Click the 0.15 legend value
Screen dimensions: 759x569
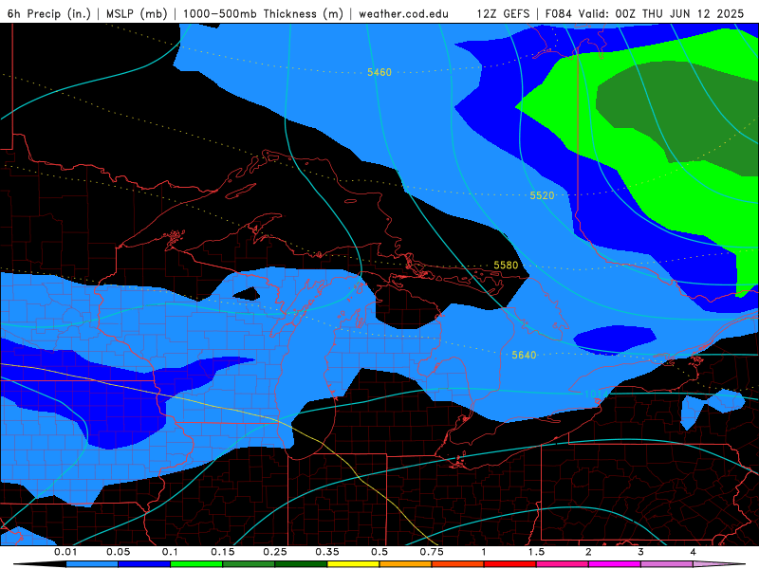(223, 552)
